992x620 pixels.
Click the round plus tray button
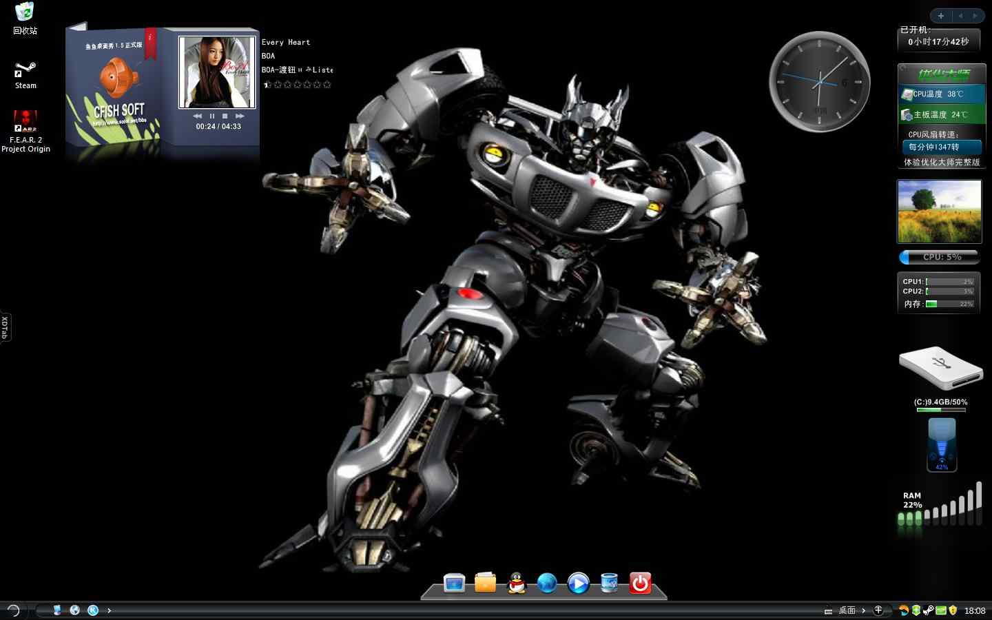878,610
